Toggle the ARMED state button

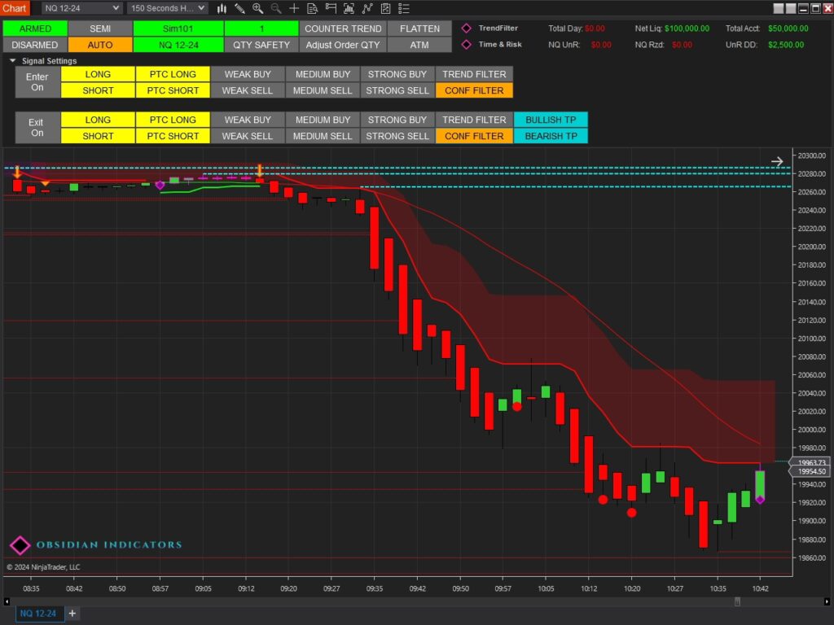34,28
